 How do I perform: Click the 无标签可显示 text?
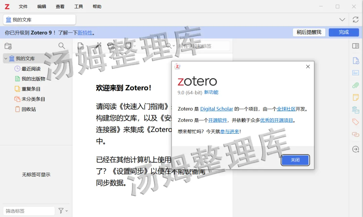click(x=36, y=175)
